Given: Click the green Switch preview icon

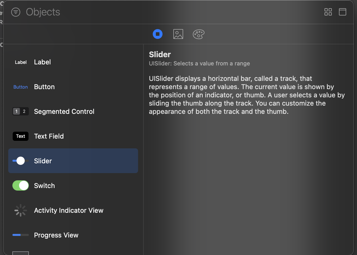Looking at the screenshot, I should (21, 185).
